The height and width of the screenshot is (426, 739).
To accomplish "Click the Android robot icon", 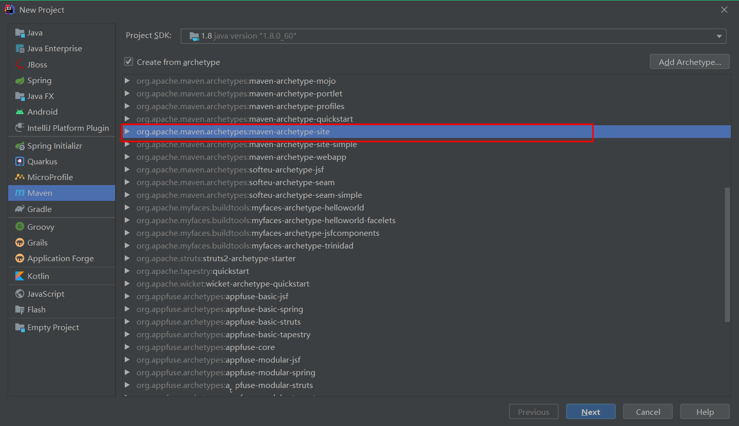I will tap(20, 112).
